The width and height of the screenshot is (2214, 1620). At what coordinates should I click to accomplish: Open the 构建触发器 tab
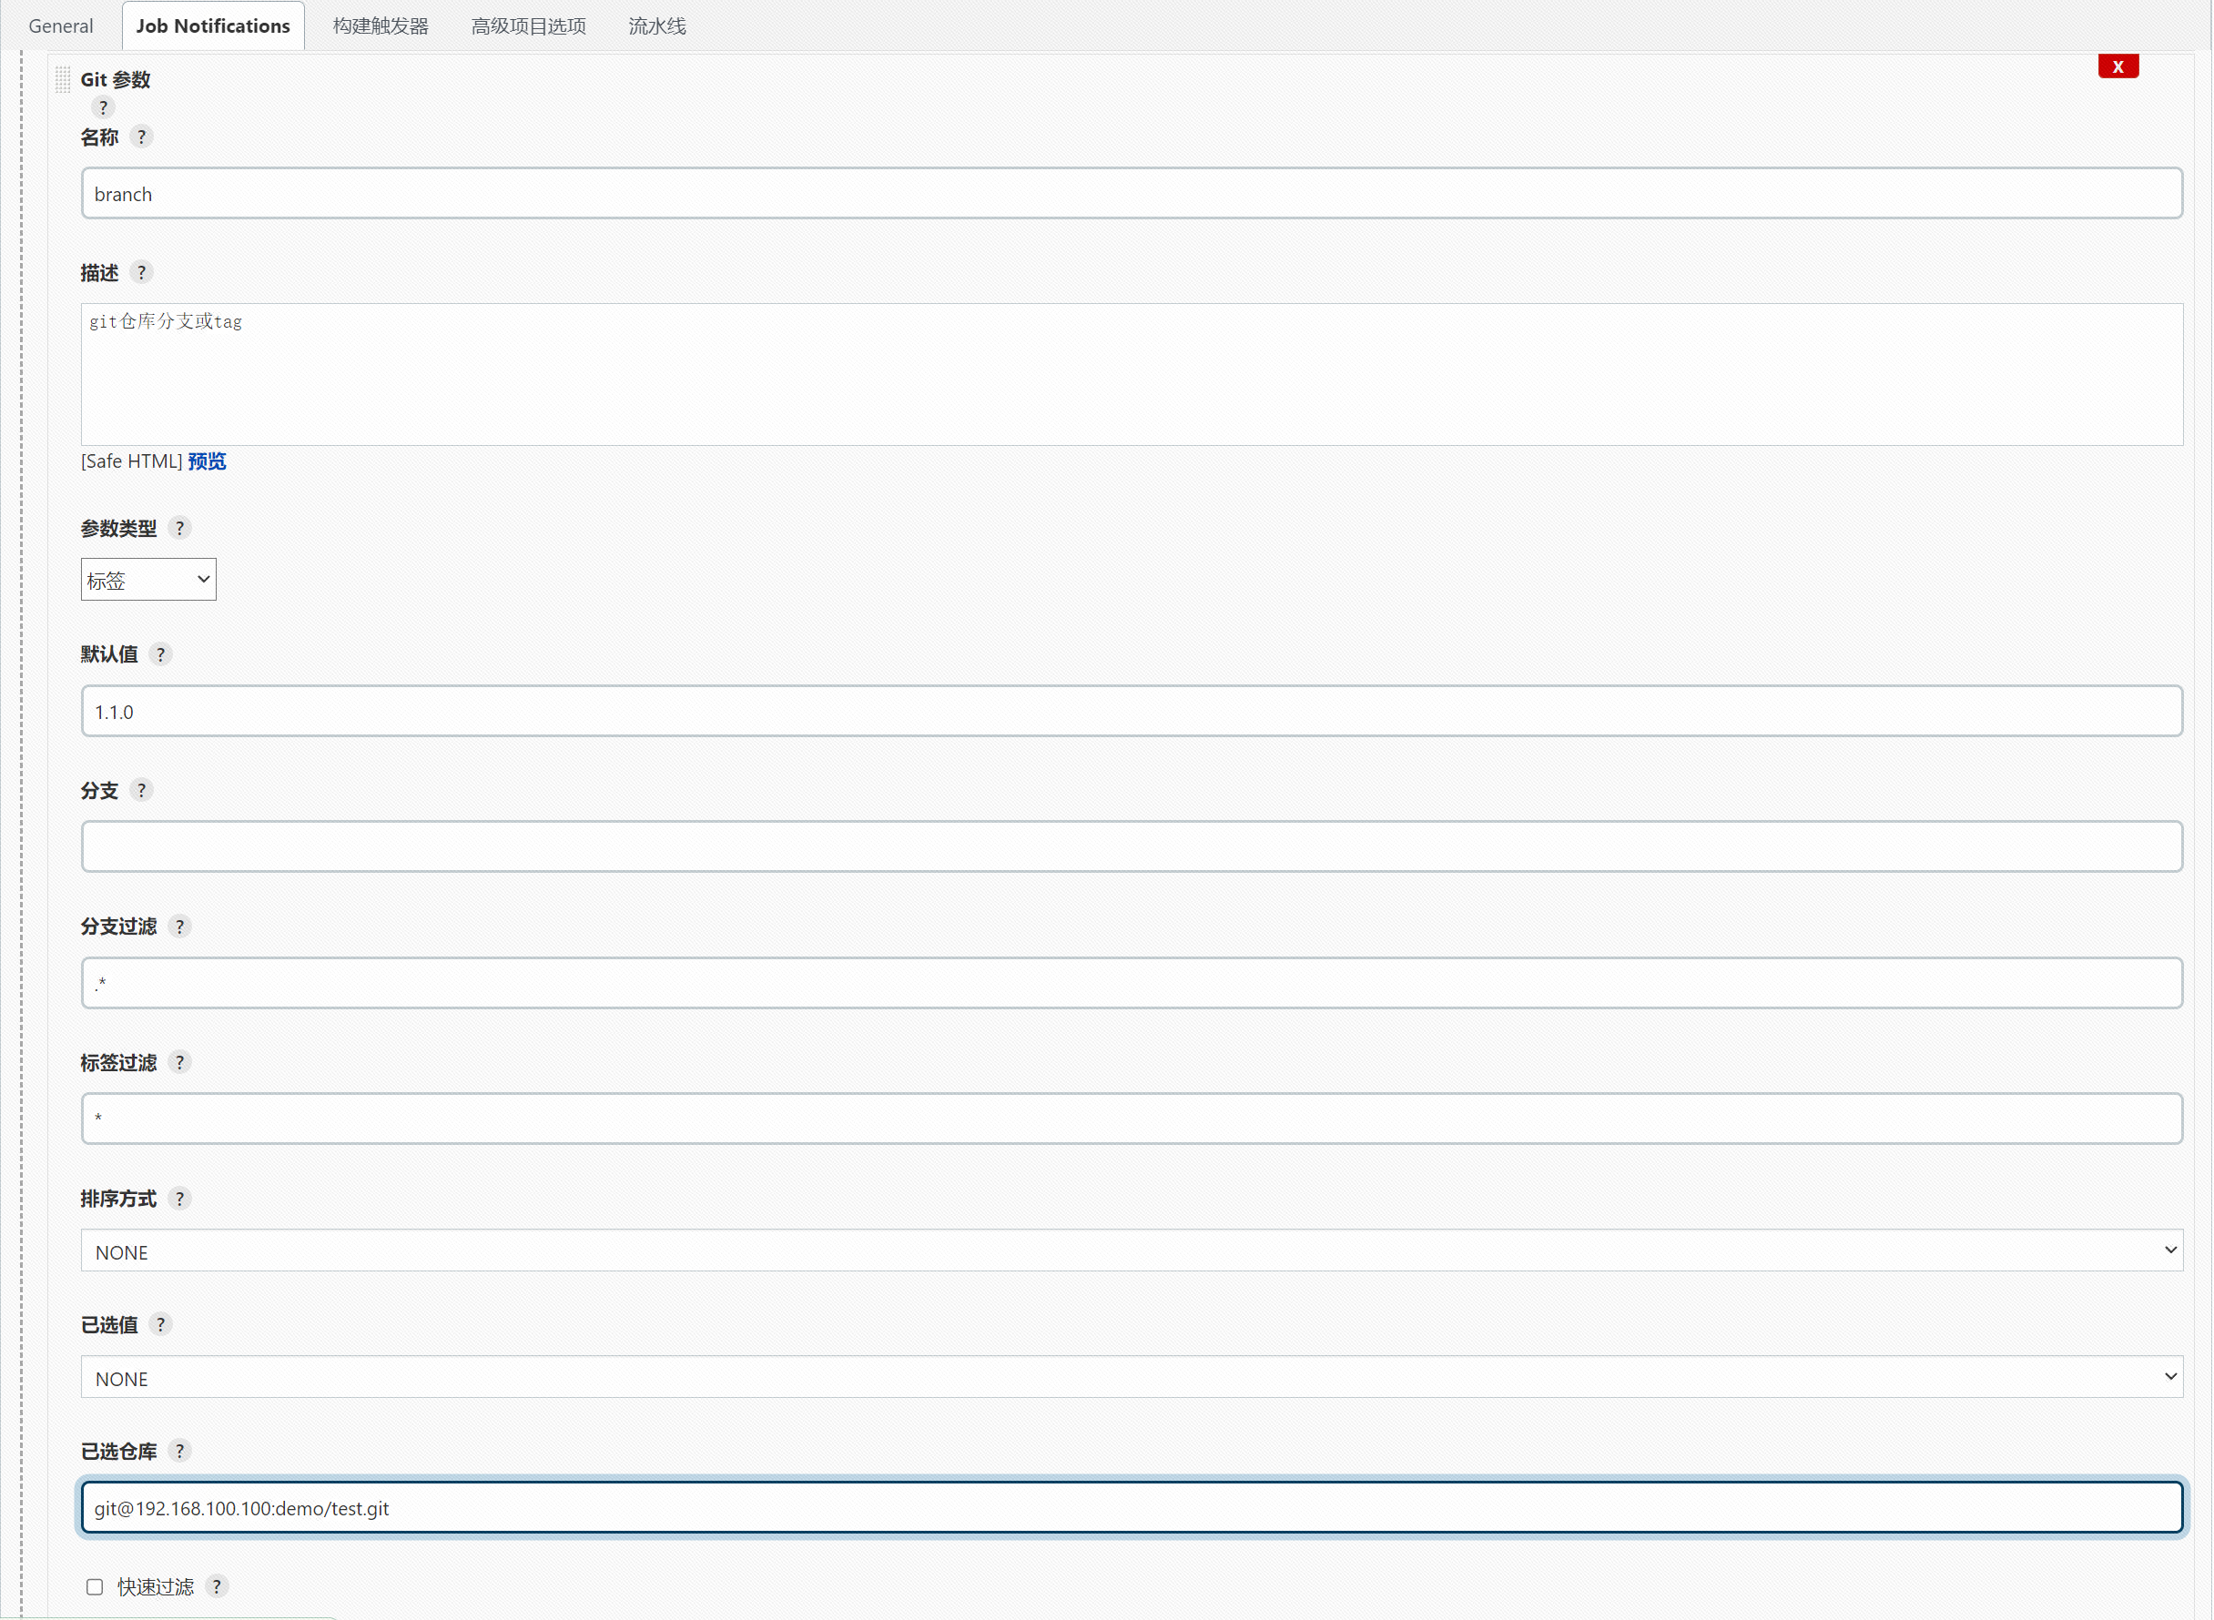pyautogui.click(x=381, y=26)
